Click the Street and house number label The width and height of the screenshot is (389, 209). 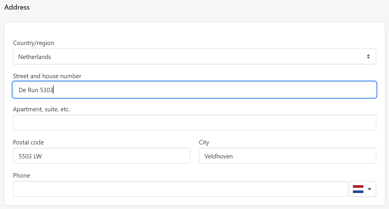point(47,76)
